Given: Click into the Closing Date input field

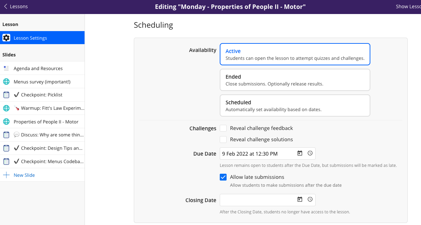Looking at the screenshot, I should coord(257,200).
